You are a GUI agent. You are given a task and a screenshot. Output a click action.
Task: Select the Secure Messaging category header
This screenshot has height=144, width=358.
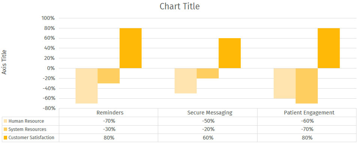tap(210, 113)
